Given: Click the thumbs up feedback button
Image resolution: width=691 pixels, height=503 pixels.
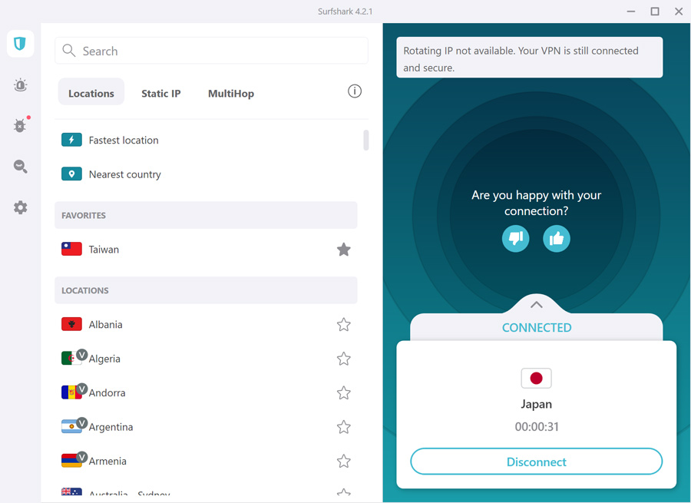Looking at the screenshot, I should [x=557, y=239].
